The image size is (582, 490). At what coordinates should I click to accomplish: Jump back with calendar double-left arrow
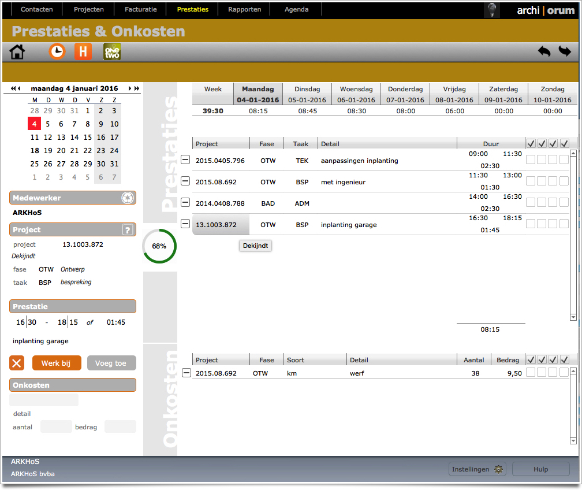click(x=13, y=88)
